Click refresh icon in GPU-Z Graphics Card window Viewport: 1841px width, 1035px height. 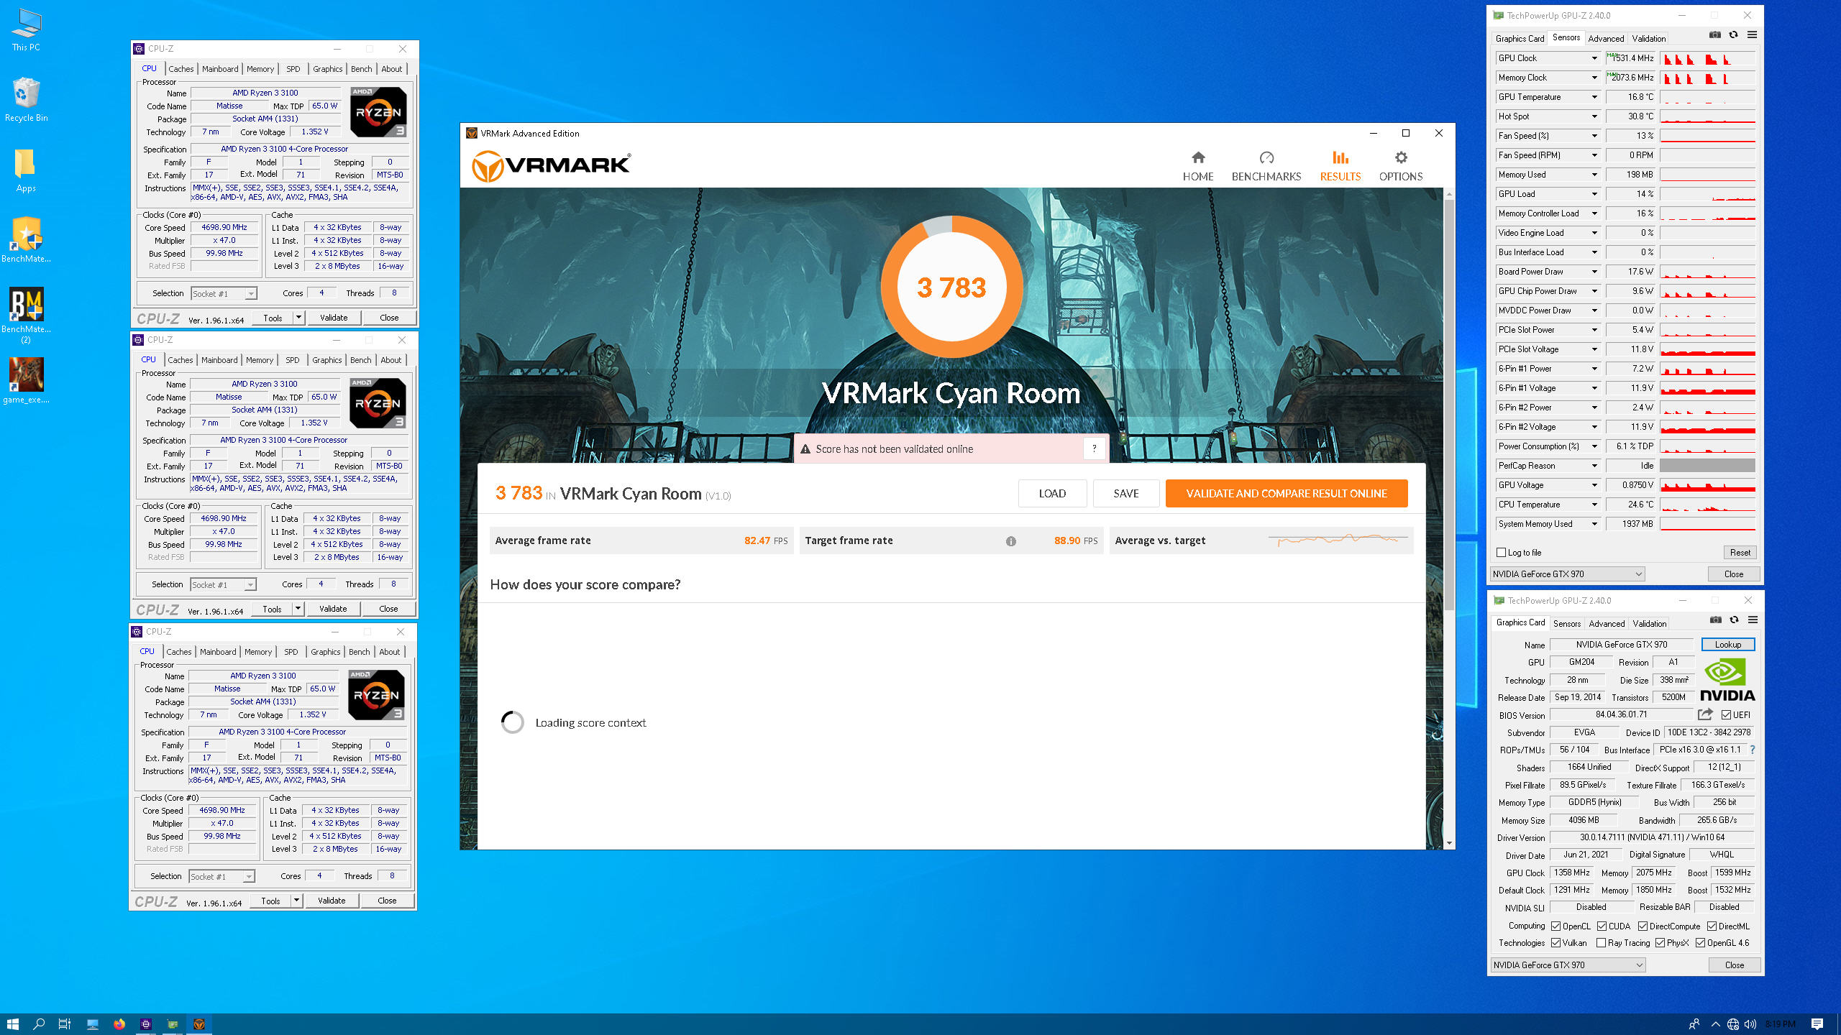(x=1734, y=620)
